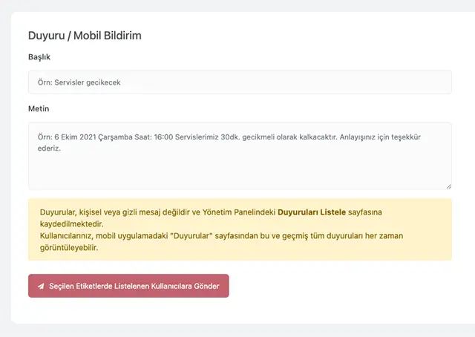Click the word kaydedilmektedir in the notice
475x337 pixels.
71,224
